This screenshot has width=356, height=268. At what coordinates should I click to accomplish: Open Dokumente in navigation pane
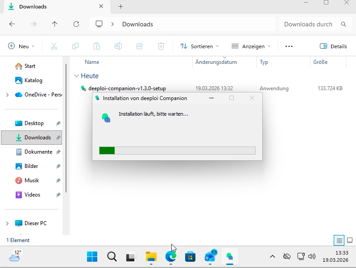click(32, 152)
